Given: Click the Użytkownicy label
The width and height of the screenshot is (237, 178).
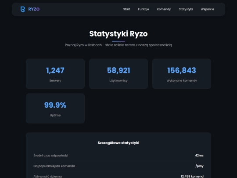Looking at the screenshot, I should (118, 81).
